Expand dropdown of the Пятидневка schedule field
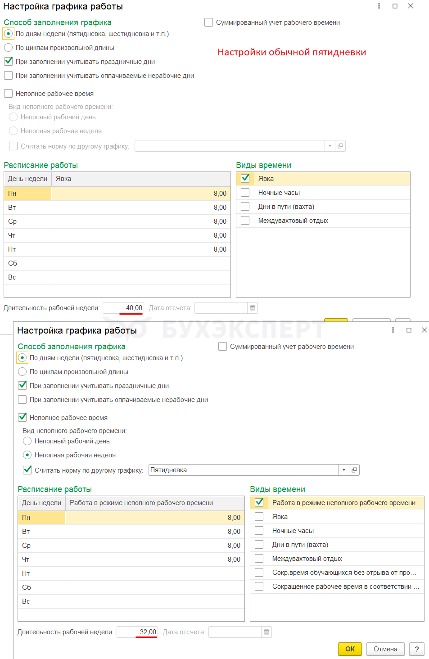 pyautogui.click(x=344, y=470)
